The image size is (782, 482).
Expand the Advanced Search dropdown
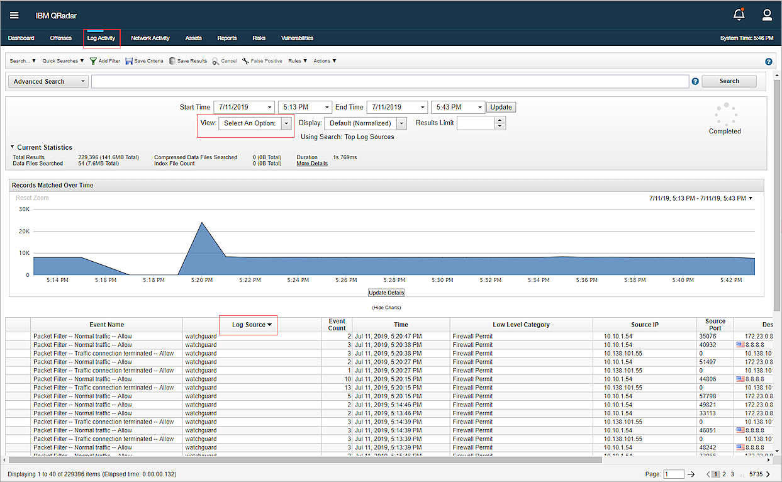48,81
